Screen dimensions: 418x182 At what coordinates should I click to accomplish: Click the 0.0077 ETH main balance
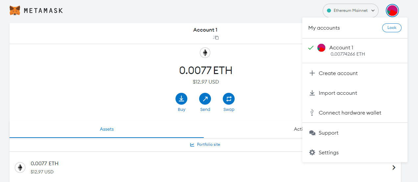pos(206,70)
